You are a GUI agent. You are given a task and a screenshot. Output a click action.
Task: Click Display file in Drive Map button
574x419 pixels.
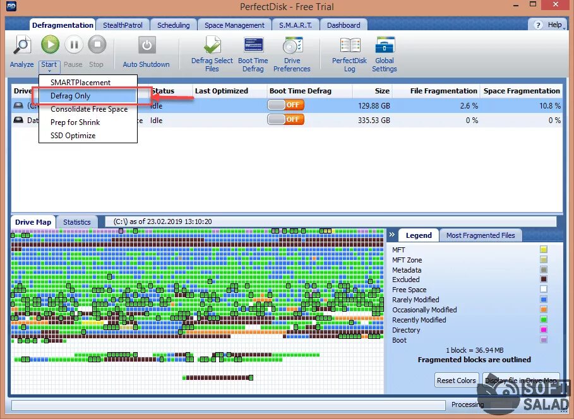coord(521,381)
